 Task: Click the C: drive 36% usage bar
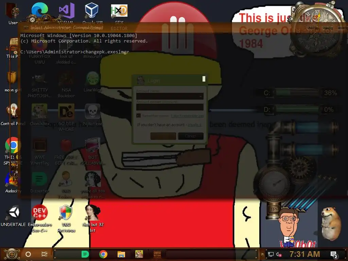pos(297,93)
